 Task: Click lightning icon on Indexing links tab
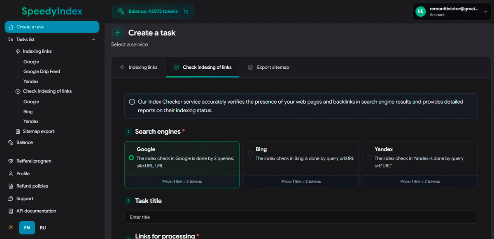[x=122, y=67]
